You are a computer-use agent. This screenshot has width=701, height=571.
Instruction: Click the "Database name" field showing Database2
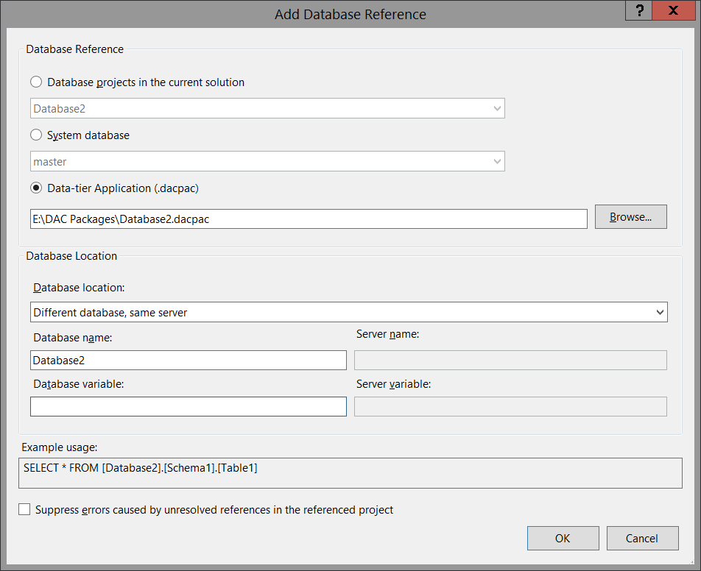pos(188,360)
